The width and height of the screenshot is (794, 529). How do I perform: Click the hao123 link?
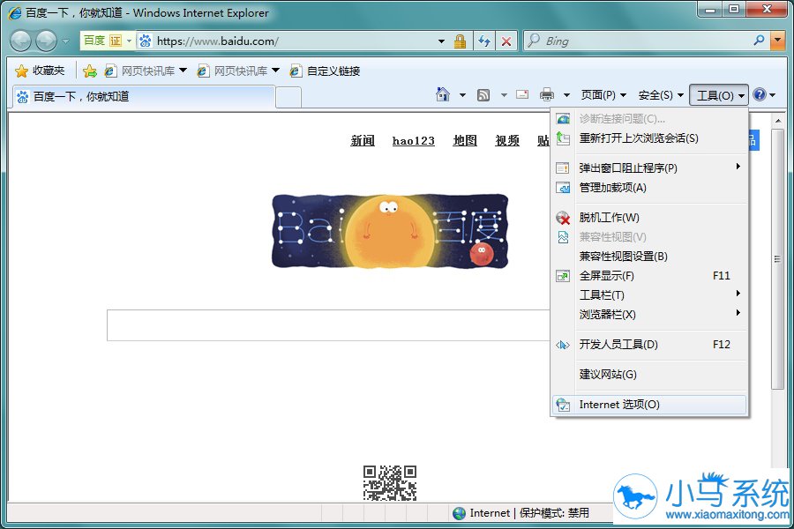point(413,141)
